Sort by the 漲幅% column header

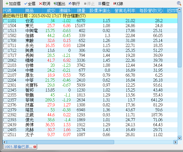click(63, 10)
